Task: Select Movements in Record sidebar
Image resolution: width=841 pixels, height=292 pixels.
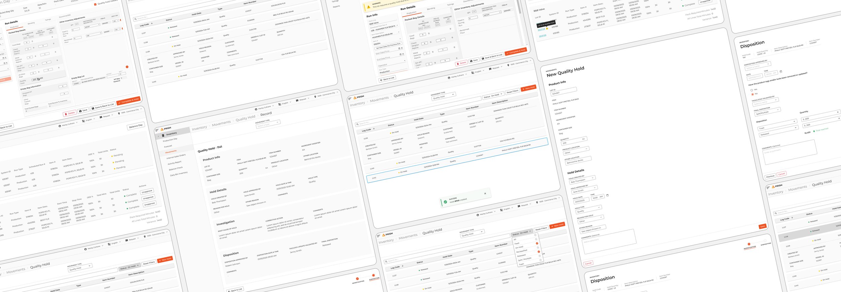Action: pos(171,152)
